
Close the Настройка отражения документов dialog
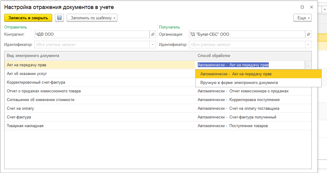312,7
